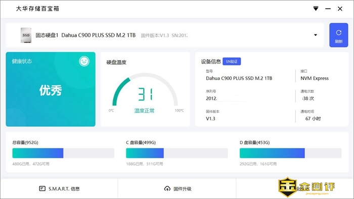354x199 pixels.
Task: Click the 188G已用, 311G可用 text
Action: click(x=145, y=164)
